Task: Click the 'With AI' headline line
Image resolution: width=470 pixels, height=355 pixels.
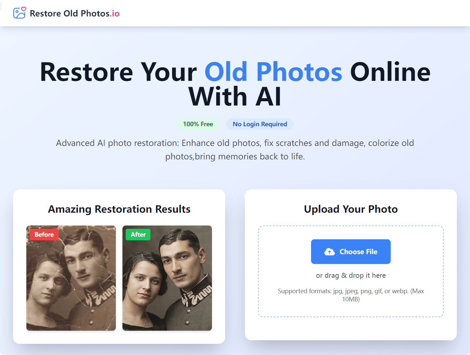Action: point(235,97)
